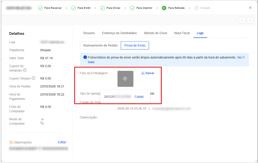The height and width of the screenshot is (163, 258).
Task: Dismiss the blue info banner with X
Action: coord(244,57)
